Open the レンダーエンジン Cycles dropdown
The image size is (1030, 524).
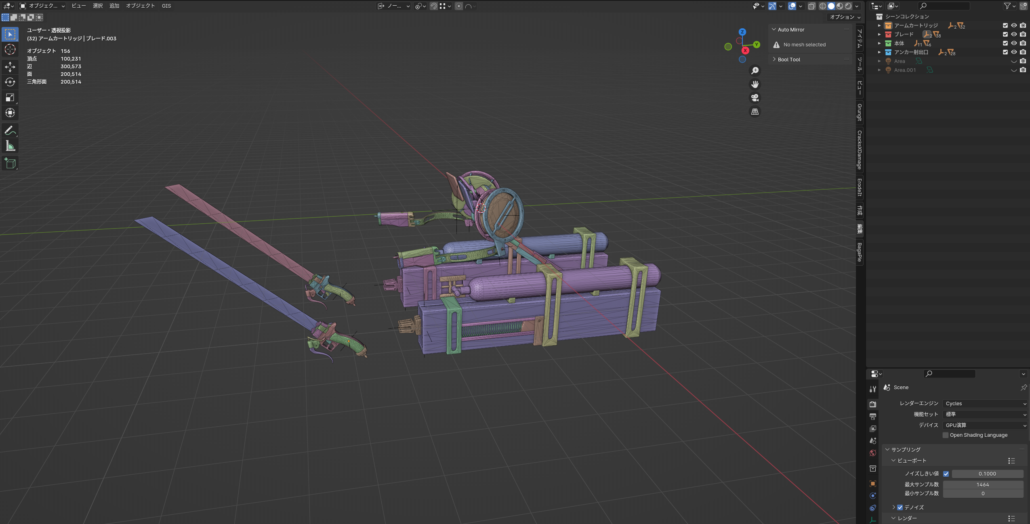click(x=985, y=404)
